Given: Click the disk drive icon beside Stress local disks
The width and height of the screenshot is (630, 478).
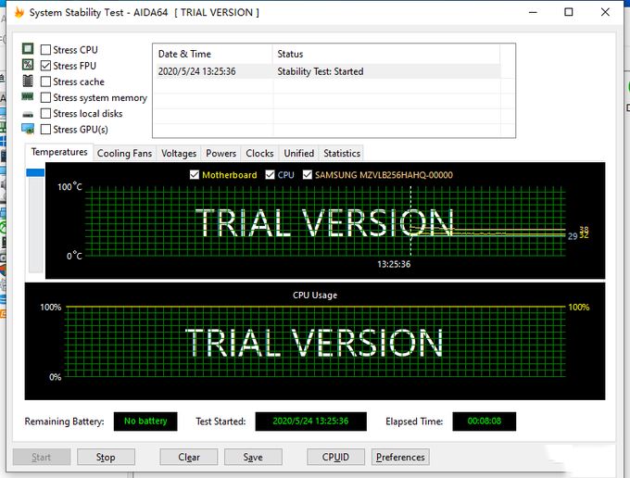Looking at the screenshot, I should (x=28, y=115).
